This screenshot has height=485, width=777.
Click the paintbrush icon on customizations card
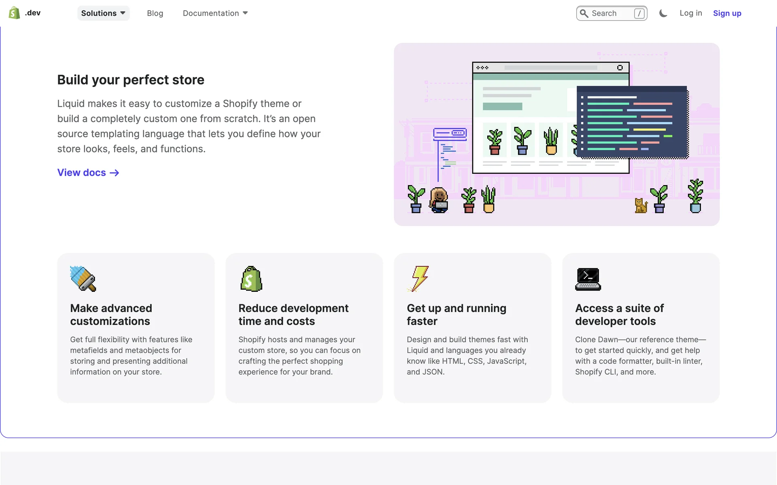click(x=83, y=278)
